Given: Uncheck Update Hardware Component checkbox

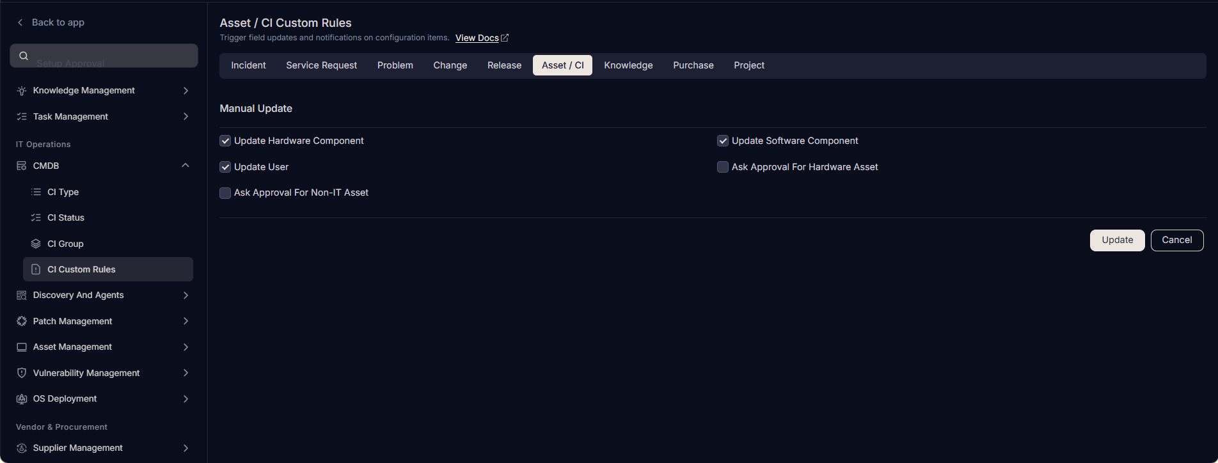Looking at the screenshot, I should pyautogui.click(x=225, y=141).
